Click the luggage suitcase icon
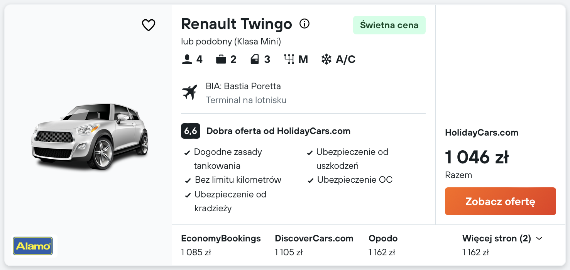The image size is (570, 270). (x=221, y=59)
